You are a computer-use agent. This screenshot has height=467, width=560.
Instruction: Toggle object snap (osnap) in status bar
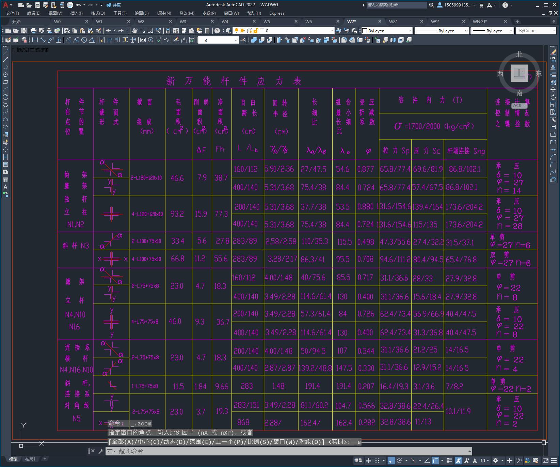pos(435,461)
